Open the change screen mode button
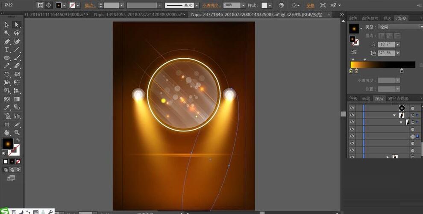 pos(11,178)
